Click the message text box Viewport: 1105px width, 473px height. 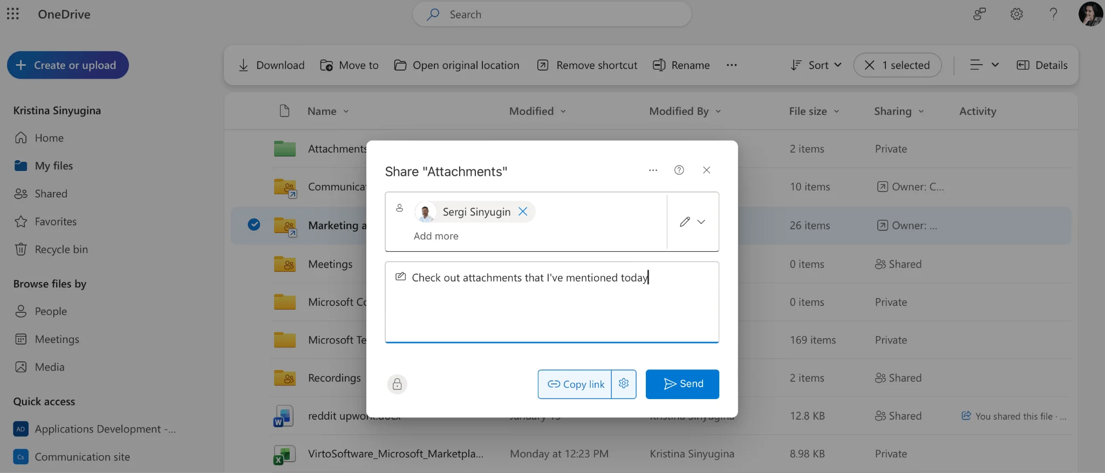[x=552, y=302]
